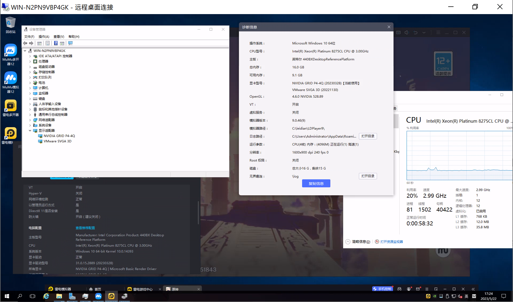The width and height of the screenshot is (513, 302).
Task: Scan for hardware changes via monitor icon
Action: [70, 43]
